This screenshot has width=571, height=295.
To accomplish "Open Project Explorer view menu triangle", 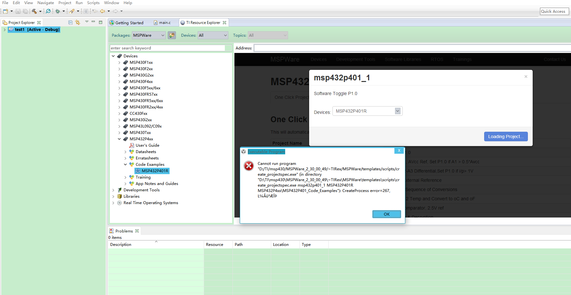I will tap(87, 22).
